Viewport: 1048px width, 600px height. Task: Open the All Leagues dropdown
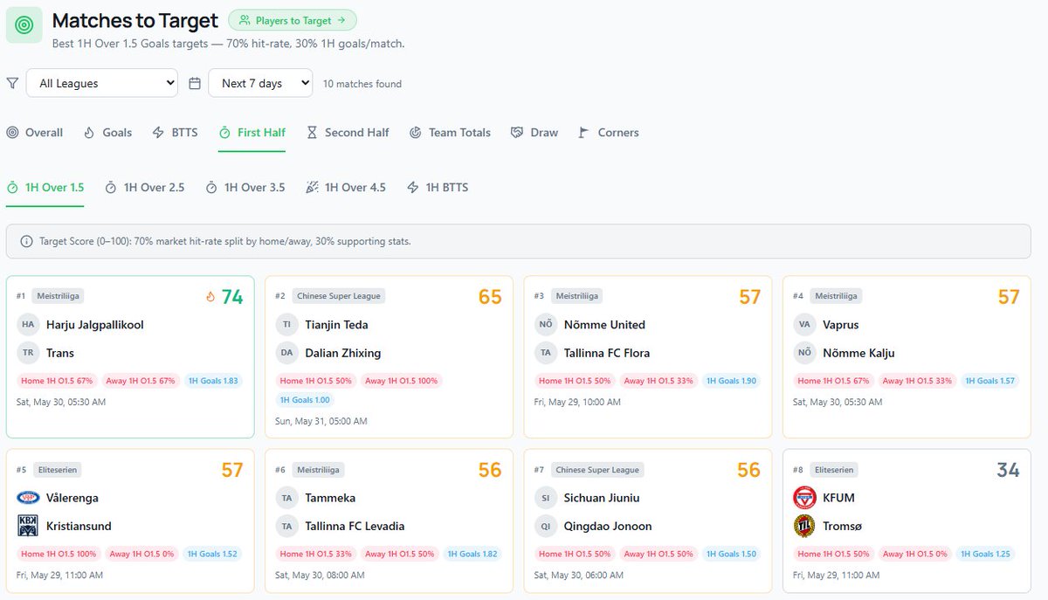pos(102,83)
